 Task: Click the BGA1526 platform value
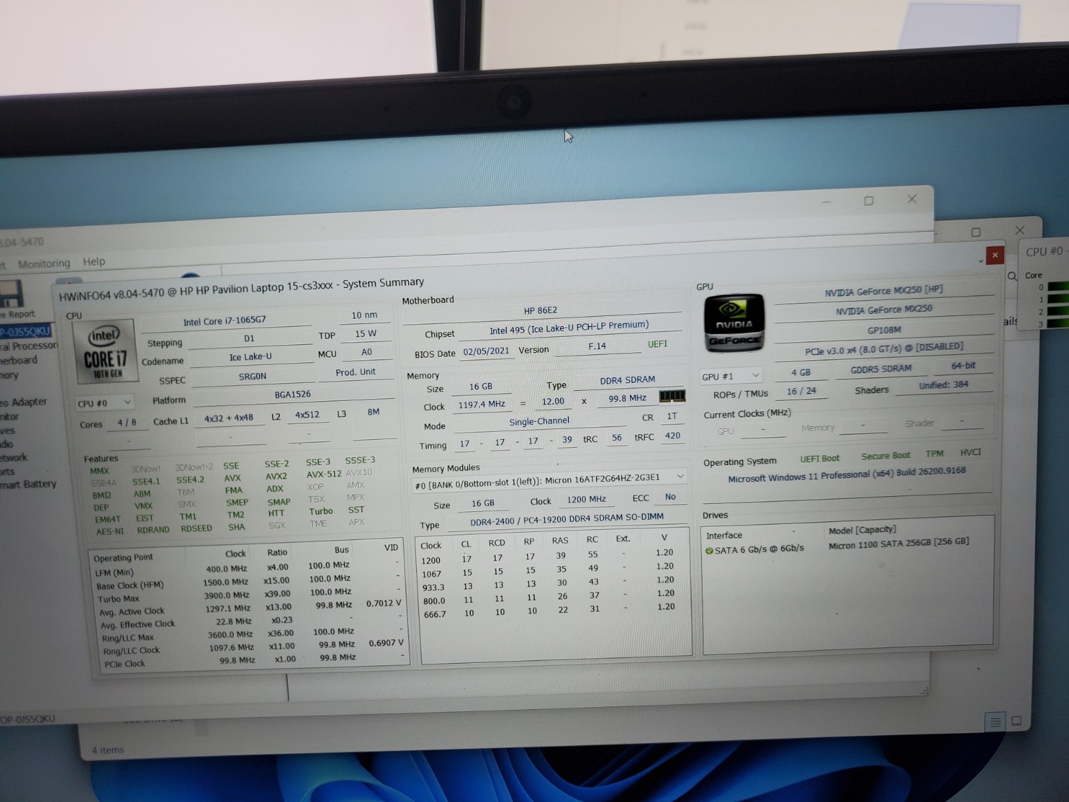293,394
